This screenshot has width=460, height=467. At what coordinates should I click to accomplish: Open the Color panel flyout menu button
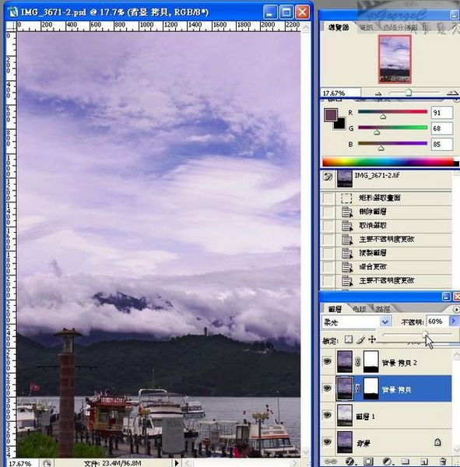click(457, 100)
